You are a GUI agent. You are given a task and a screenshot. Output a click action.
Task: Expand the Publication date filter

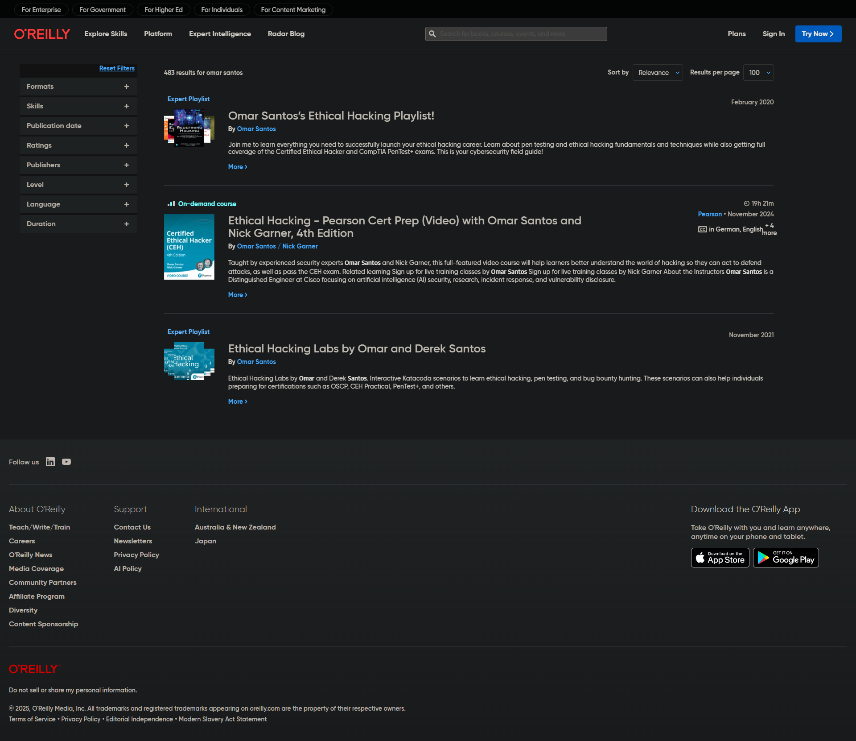[x=78, y=126]
